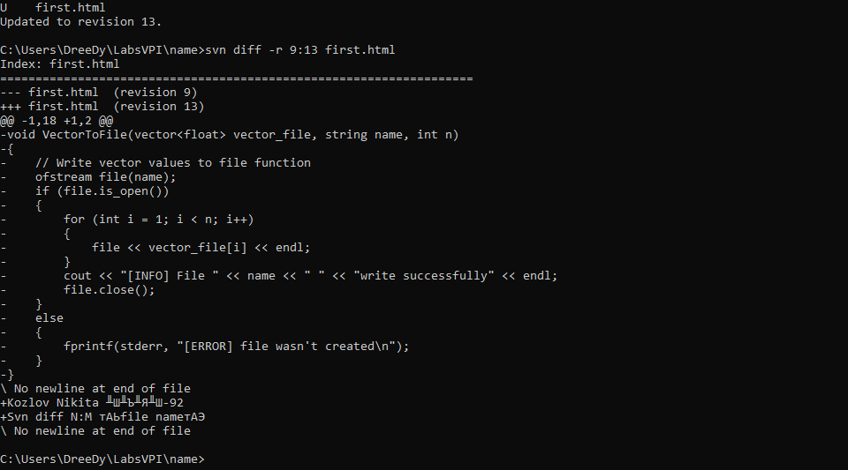
Task: Click the '+Svn diff N:M' added line
Action: 102,417
